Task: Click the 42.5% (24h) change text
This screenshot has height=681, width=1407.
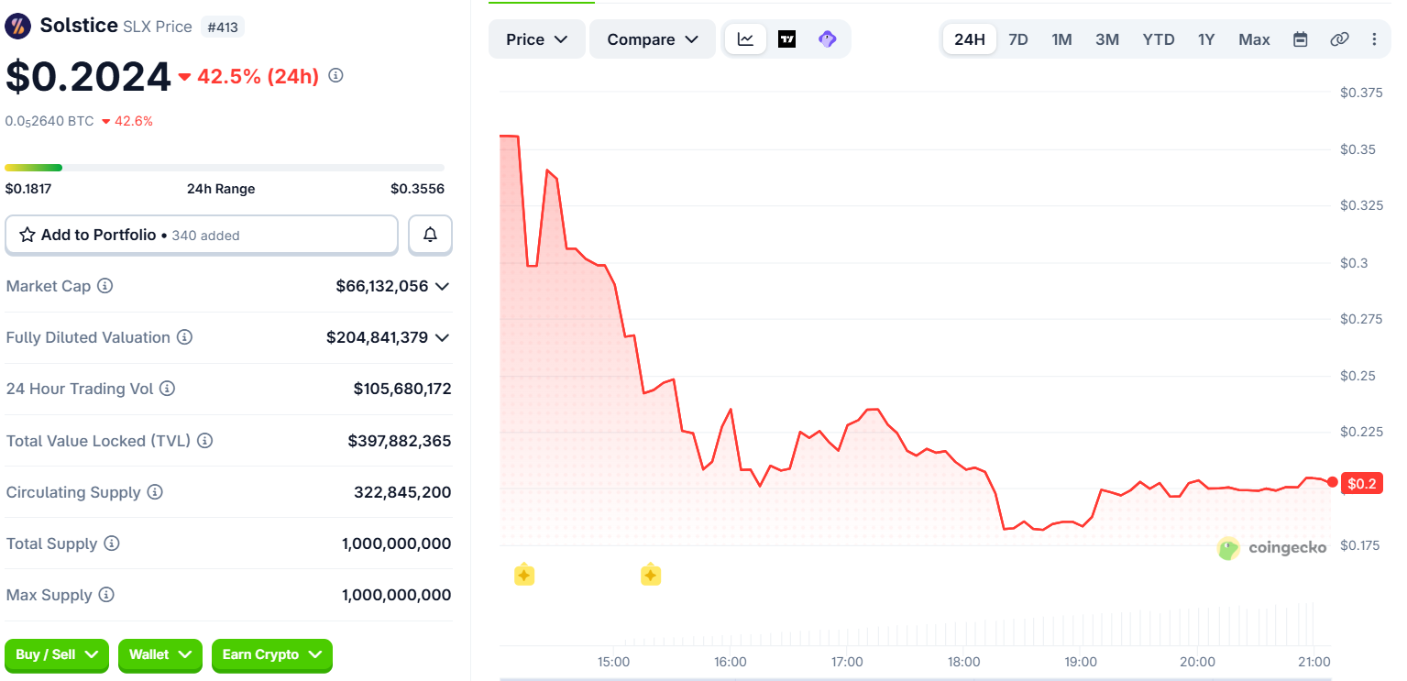Action: (x=258, y=76)
